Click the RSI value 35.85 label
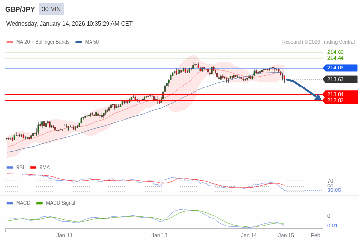The height and width of the screenshot is (243, 359). (334, 190)
